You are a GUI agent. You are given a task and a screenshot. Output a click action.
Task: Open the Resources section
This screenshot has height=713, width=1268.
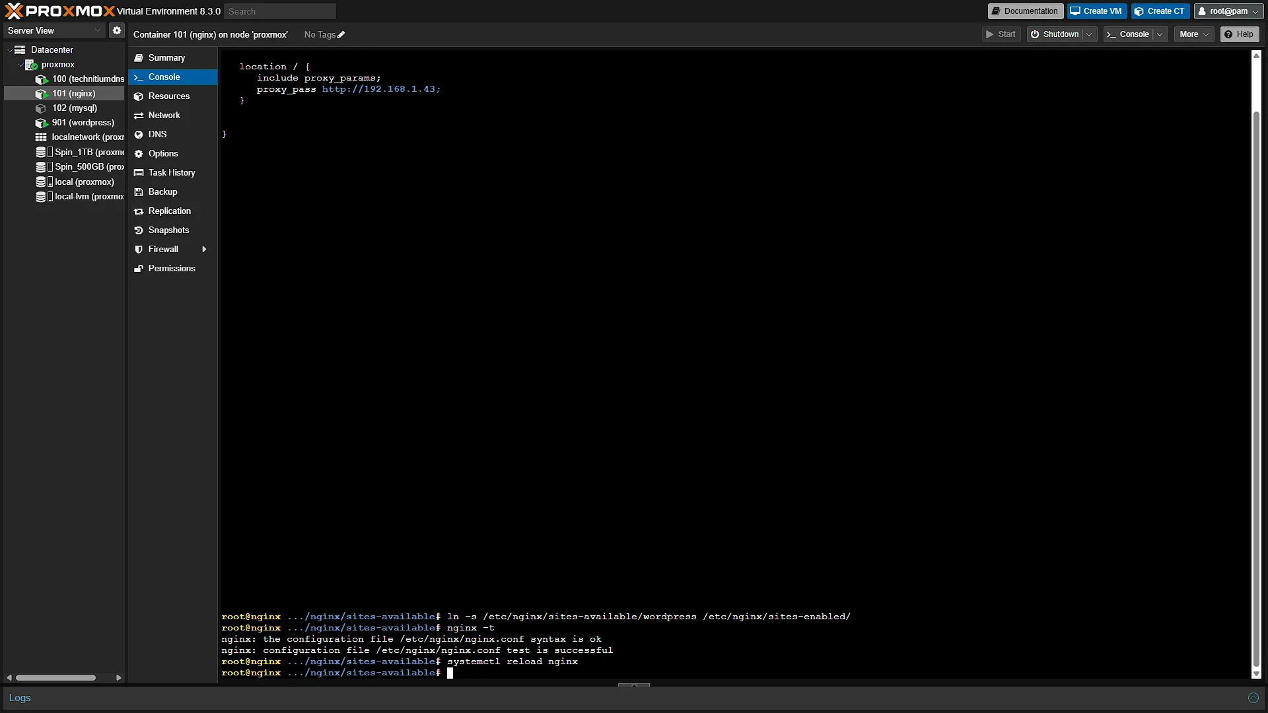[173, 96]
